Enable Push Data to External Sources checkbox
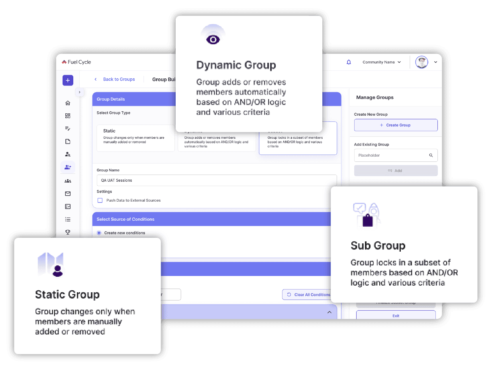498x373 pixels. point(100,200)
